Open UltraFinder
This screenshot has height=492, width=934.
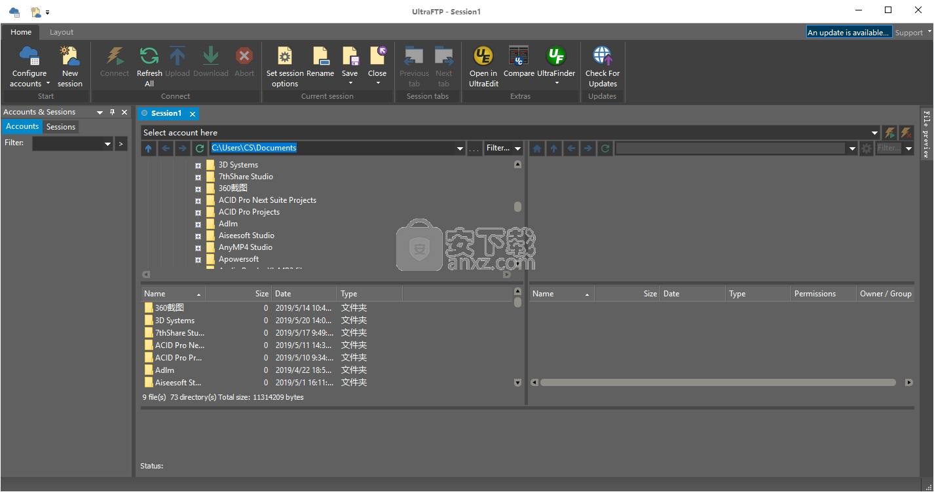click(x=556, y=60)
